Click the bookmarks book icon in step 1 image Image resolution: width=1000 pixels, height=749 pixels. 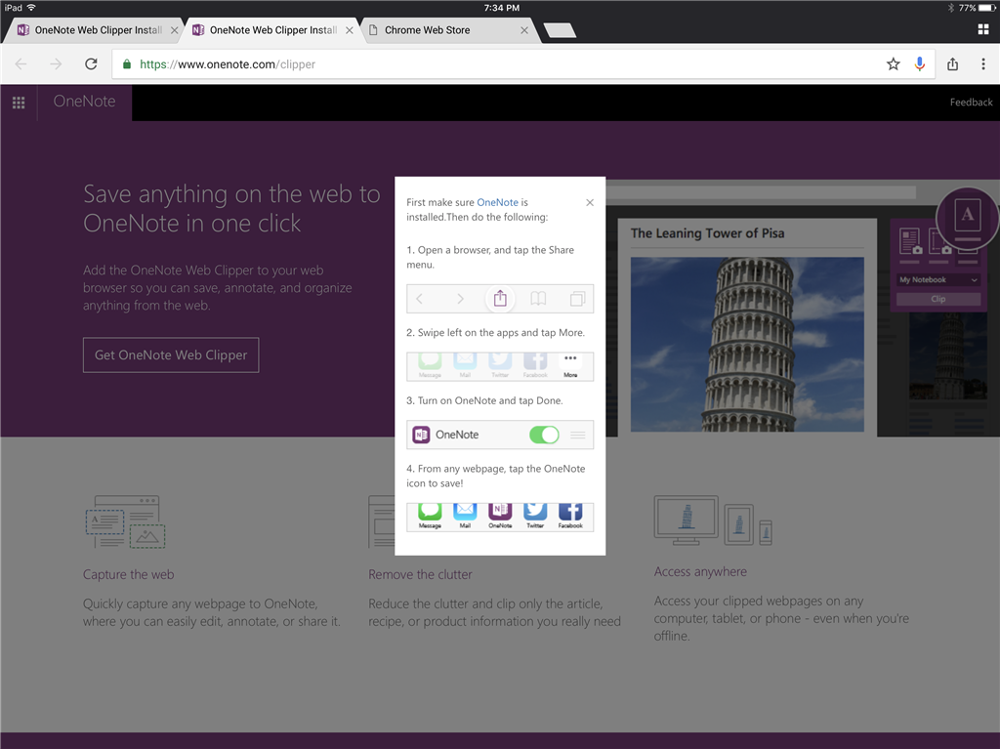pyautogui.click(x=538, y=299)
